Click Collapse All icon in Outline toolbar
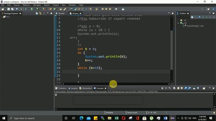The height and width of the screenshot is (121, 216). tap(192, 17)
